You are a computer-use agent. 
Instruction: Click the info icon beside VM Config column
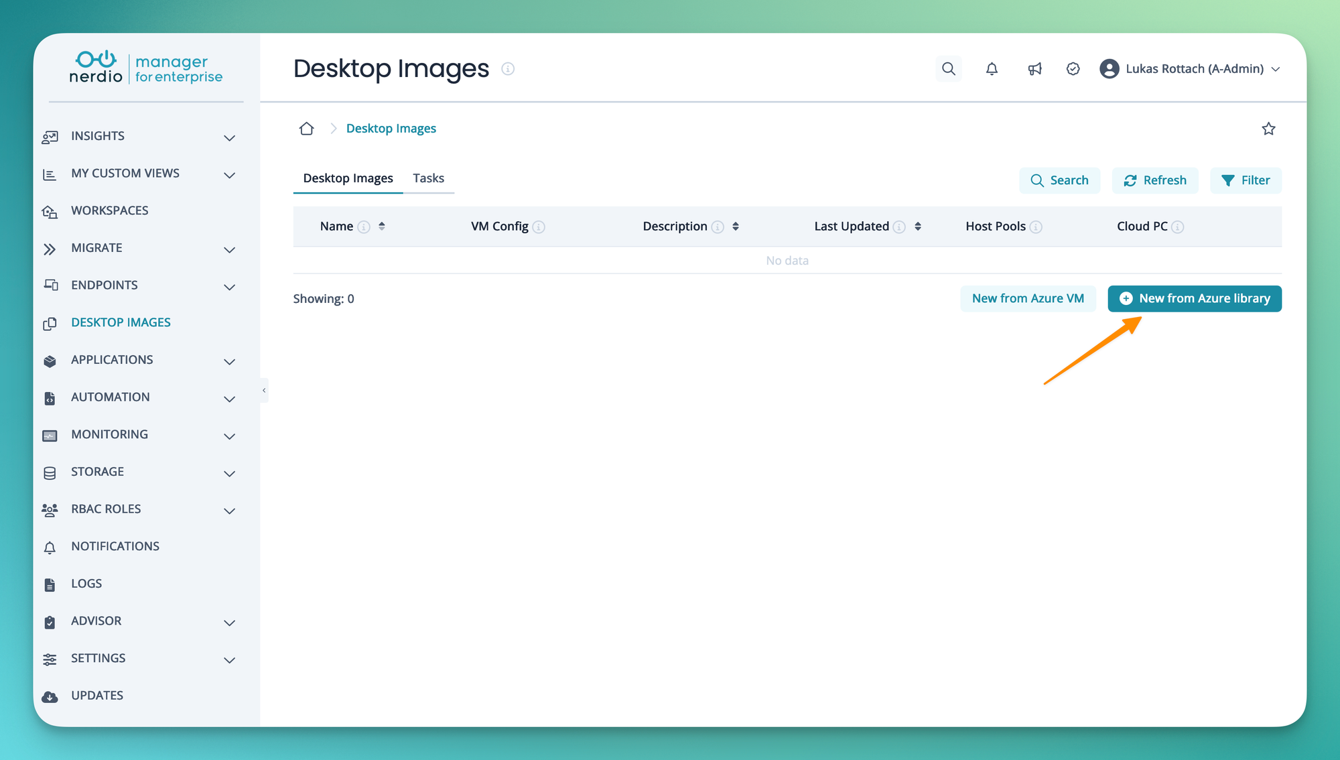coord(539,227)
